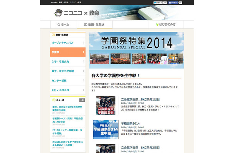Select オープンキャンパス in the sidebar

pyautogui.click(x=68, y=42)
